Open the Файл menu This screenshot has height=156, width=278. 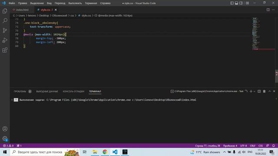(12, 3)
